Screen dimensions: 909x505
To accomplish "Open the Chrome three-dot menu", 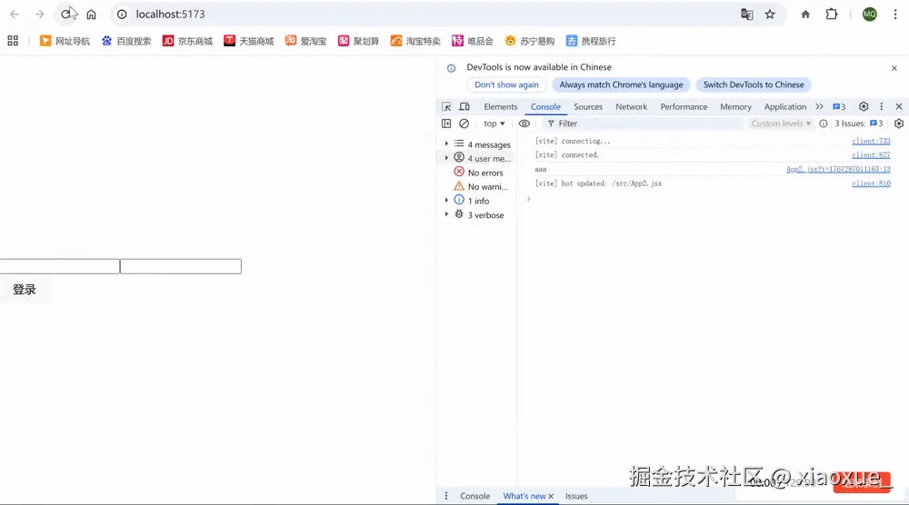I will pos(895,15).
